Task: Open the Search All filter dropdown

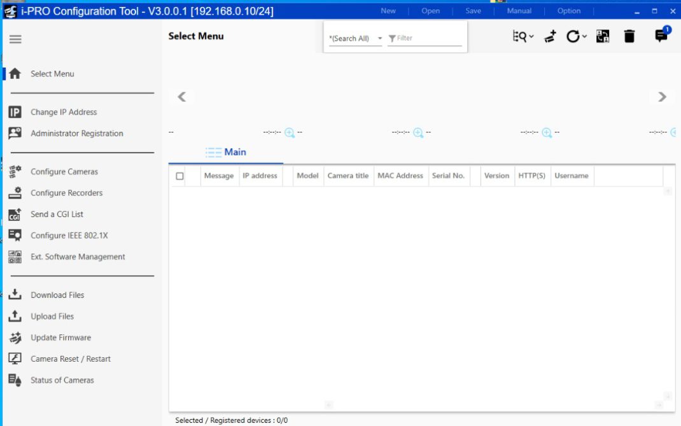Action: (380, 38)
